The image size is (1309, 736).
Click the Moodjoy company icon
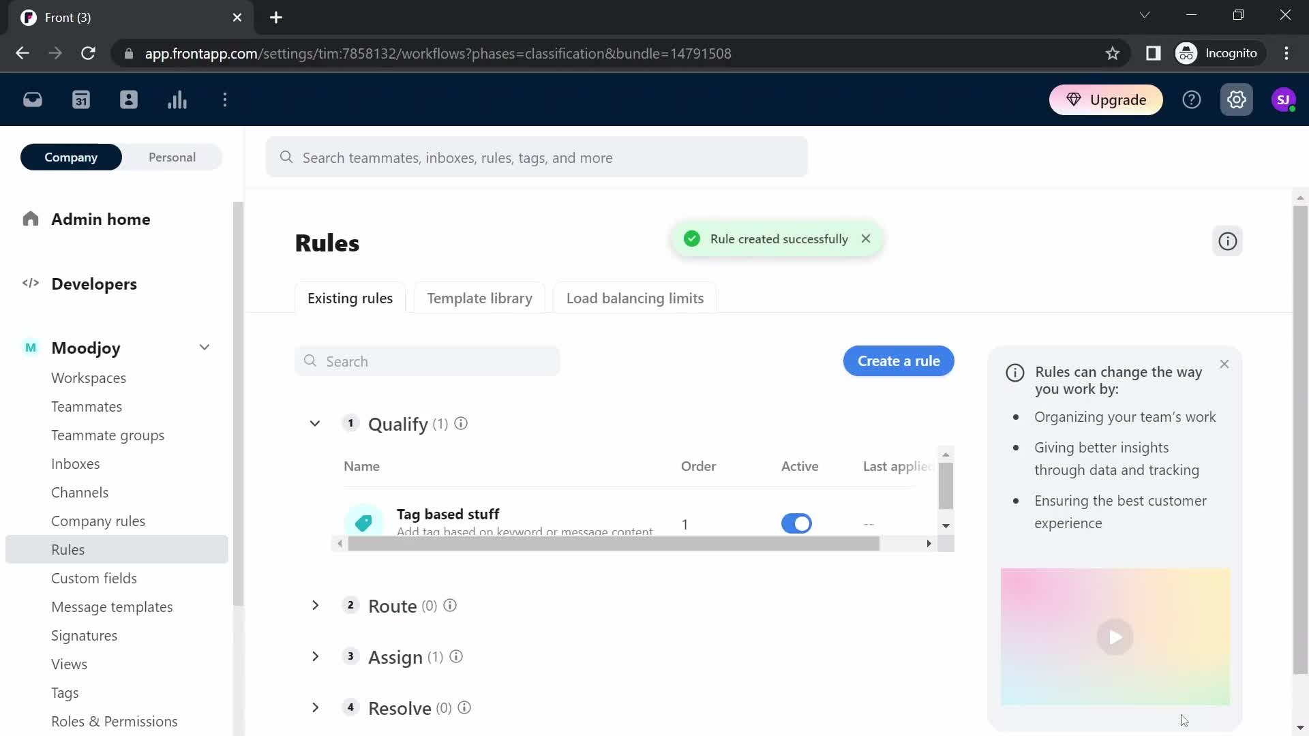pyautogui.click(x=30, y=347)
